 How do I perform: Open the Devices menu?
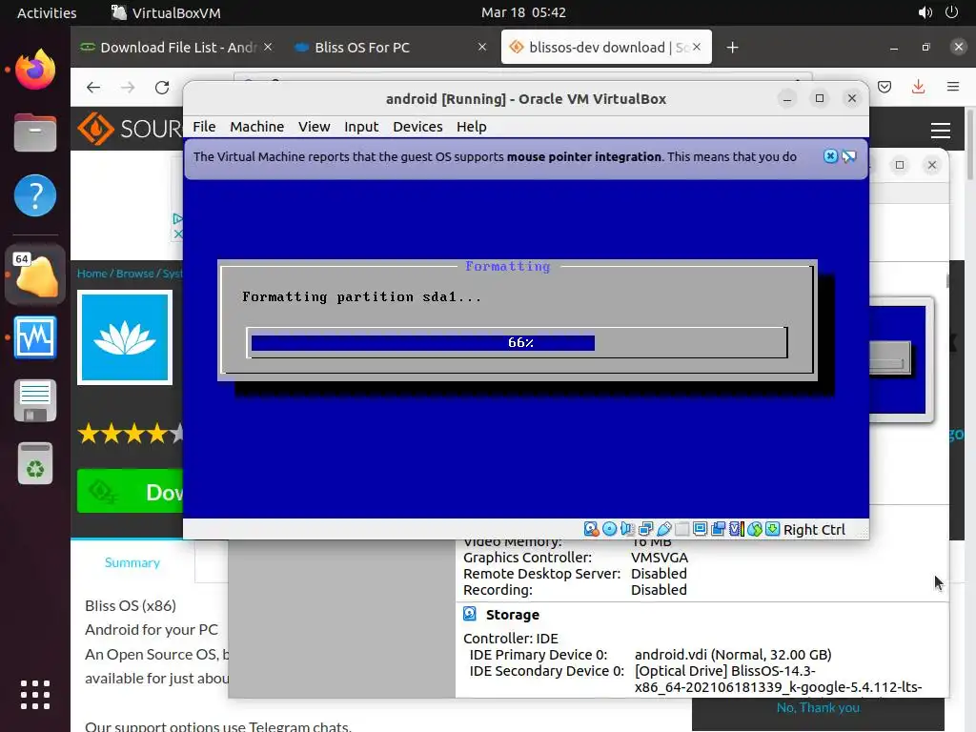(x=417, y=127)
